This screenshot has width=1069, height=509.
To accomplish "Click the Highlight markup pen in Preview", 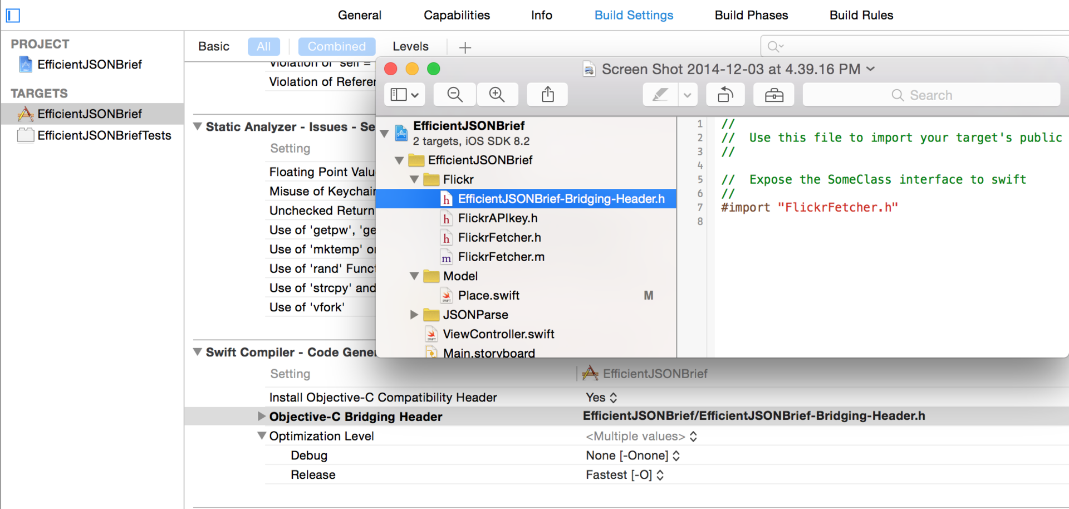I will tap(660, 95).
